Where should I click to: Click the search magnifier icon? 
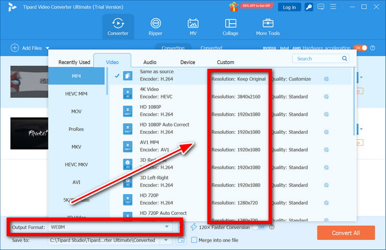tap(345, 58)
